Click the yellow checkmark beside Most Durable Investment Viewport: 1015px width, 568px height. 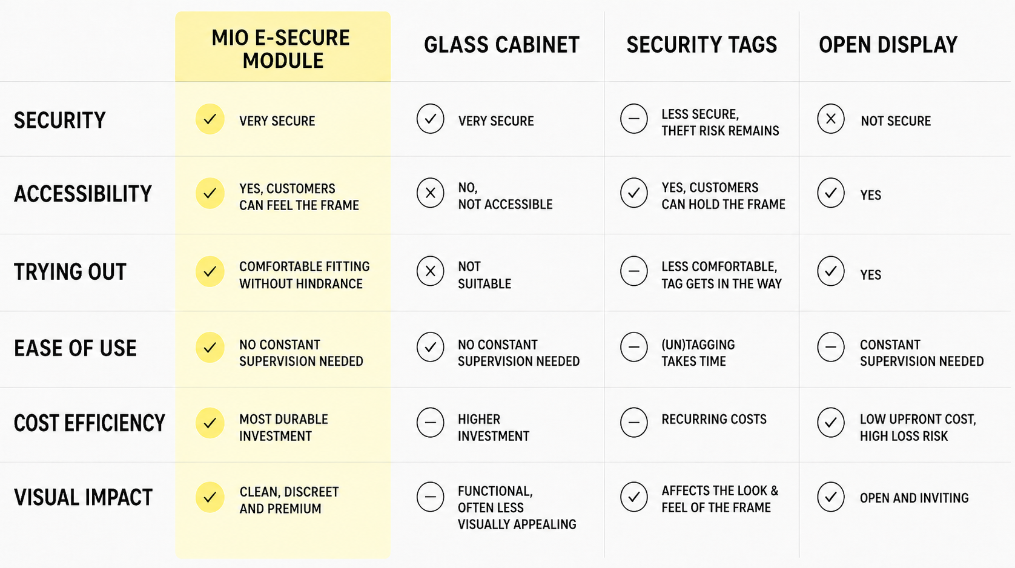(210, 423)
